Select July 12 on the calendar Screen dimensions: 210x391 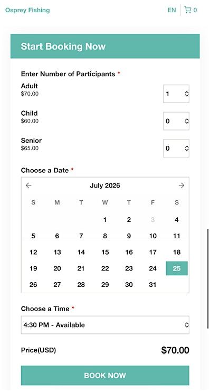tap(33, 252)
